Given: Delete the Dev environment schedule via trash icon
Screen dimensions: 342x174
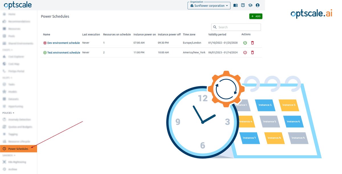Looking at the screenshot, I should click(252, 43).
